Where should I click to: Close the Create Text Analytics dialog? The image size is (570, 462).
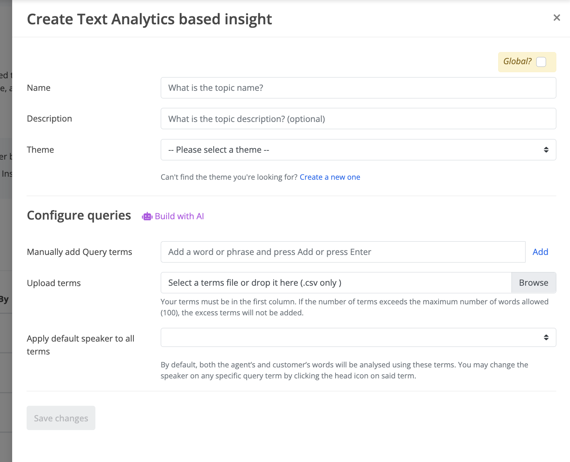tap(557, 18)
